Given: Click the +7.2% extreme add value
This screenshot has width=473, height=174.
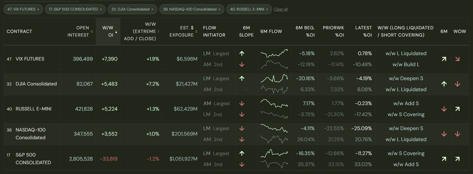Looking at the screenshot, I should pyautogui.click(x=153, y=84).
